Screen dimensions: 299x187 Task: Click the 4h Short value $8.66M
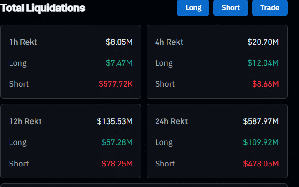[x=265, y=84]
